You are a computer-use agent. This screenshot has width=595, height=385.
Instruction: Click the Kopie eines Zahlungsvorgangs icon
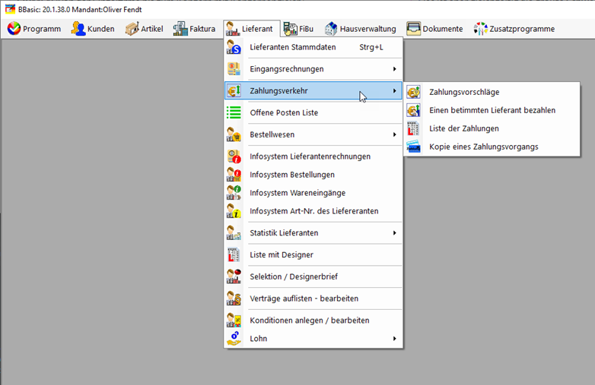pyautogui.click(x=414, y=147)
